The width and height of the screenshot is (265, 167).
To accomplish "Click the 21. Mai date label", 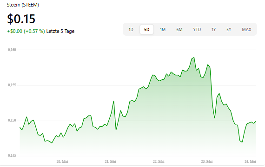I will (110, 161).
